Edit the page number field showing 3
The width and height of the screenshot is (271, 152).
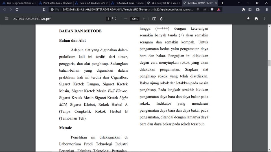click(108, 19)
